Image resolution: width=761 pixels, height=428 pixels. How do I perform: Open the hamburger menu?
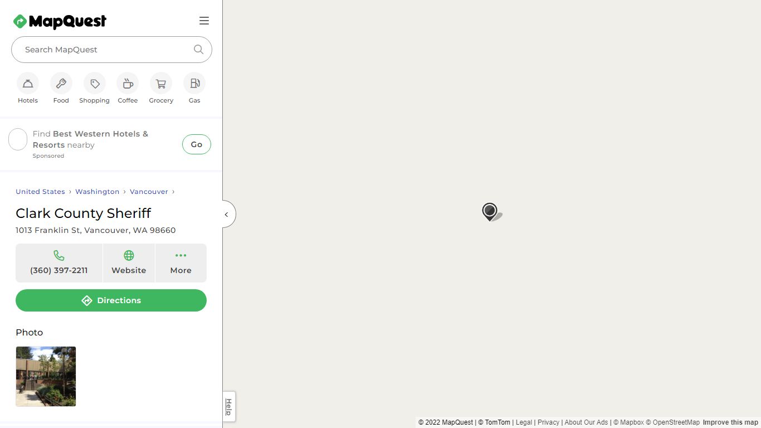(x=204, y=21)
